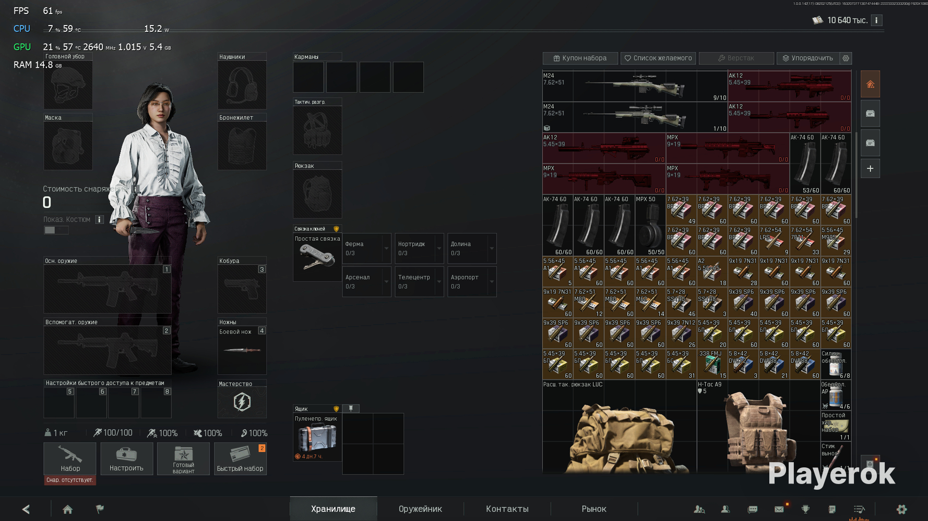The width and height of the screenshot is (928, 521).
Task: Click the empty Головной убор helmet slot
Action: 68,85
